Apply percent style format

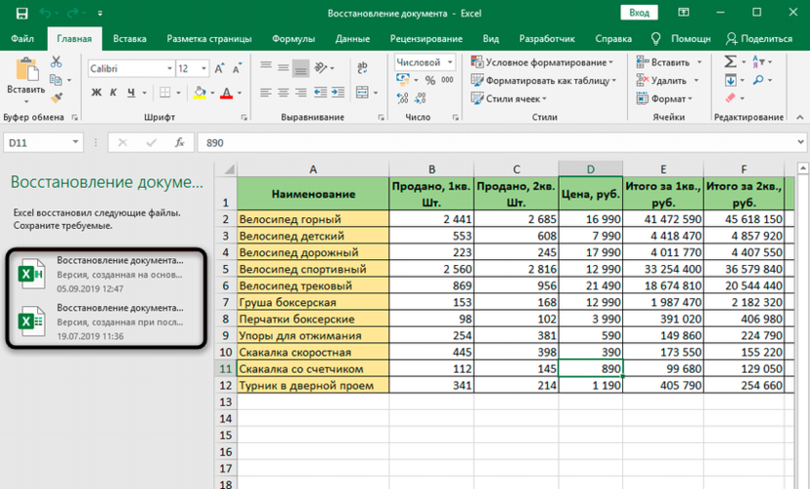429,80
